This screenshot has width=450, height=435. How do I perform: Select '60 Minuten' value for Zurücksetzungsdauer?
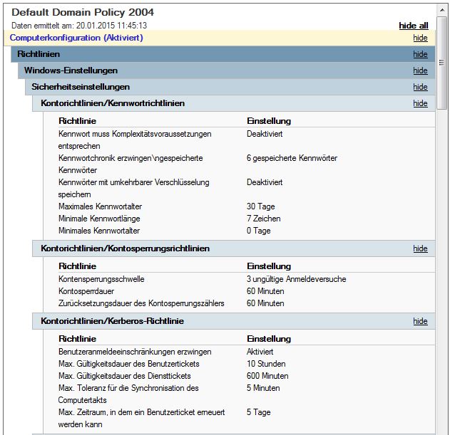click(x=265, y=303)
